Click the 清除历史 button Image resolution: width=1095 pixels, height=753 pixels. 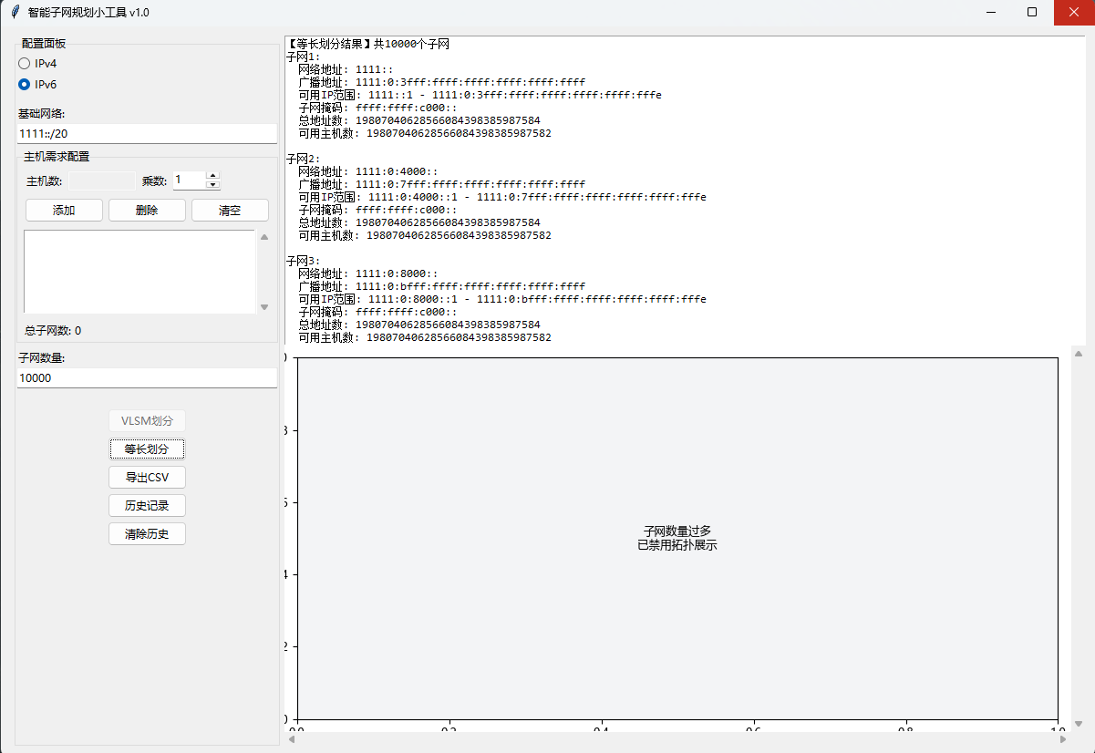[147, 534]
